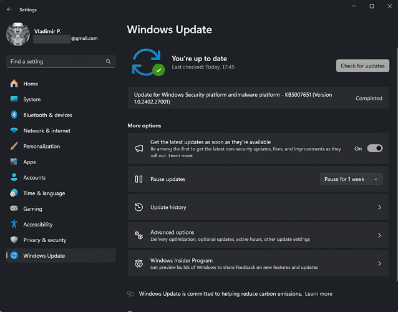The image size is (398, 312).
Task: Expand Windows Insider Program chevron
Action: point(379,264)
